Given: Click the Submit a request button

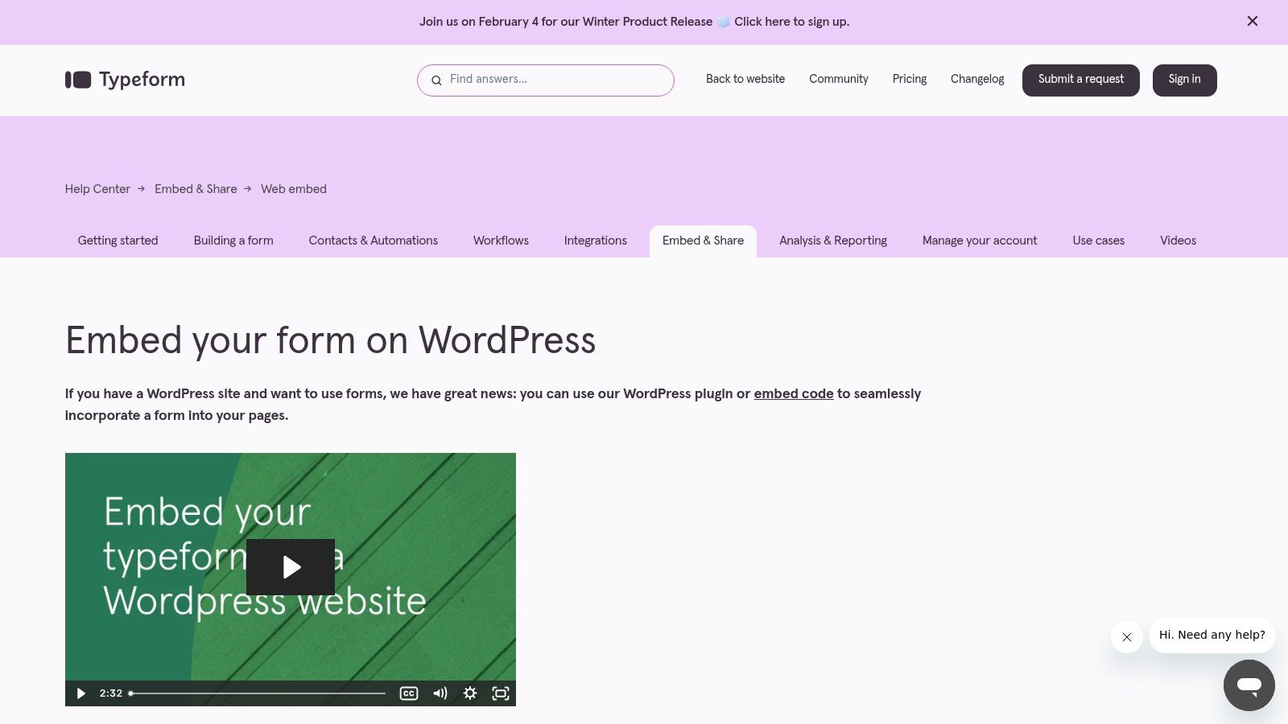Looking at the screenshot, I should [1080, 80].
